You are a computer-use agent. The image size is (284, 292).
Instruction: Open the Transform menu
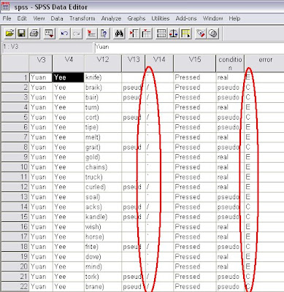tap(82, 18)
